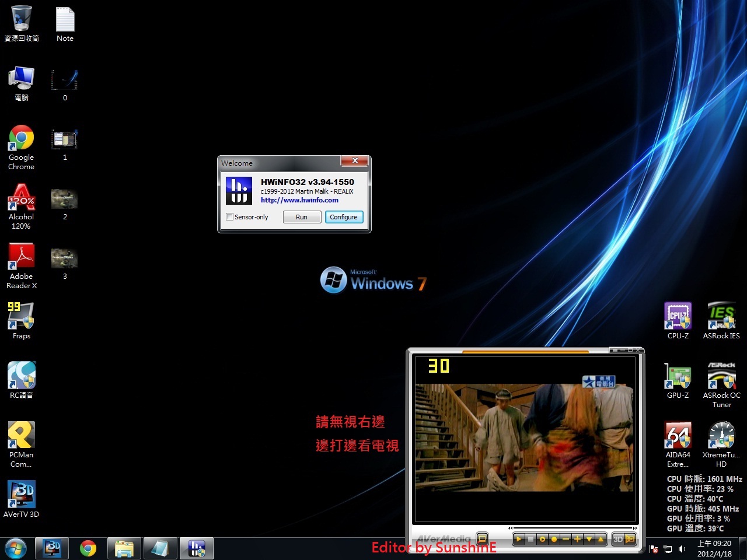
Task: Click the "CPU 時脈: 1601 MHz" gadget line
Action: coord(704,479)
